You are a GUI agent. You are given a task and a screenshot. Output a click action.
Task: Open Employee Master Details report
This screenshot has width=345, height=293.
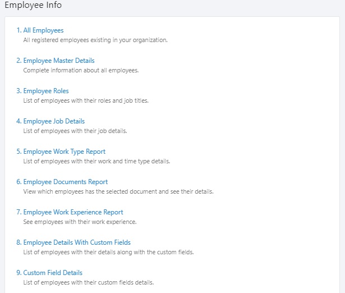pos(56,61)
